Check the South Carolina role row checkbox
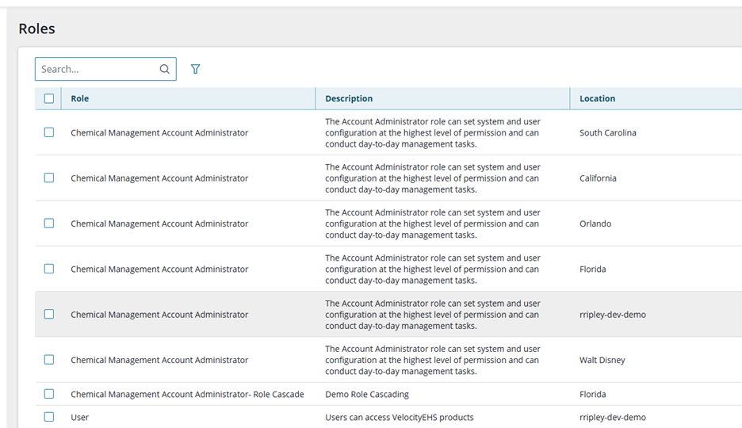 coord(48,132)
